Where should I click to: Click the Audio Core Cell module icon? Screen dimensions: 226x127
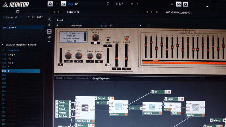[85, 108]
